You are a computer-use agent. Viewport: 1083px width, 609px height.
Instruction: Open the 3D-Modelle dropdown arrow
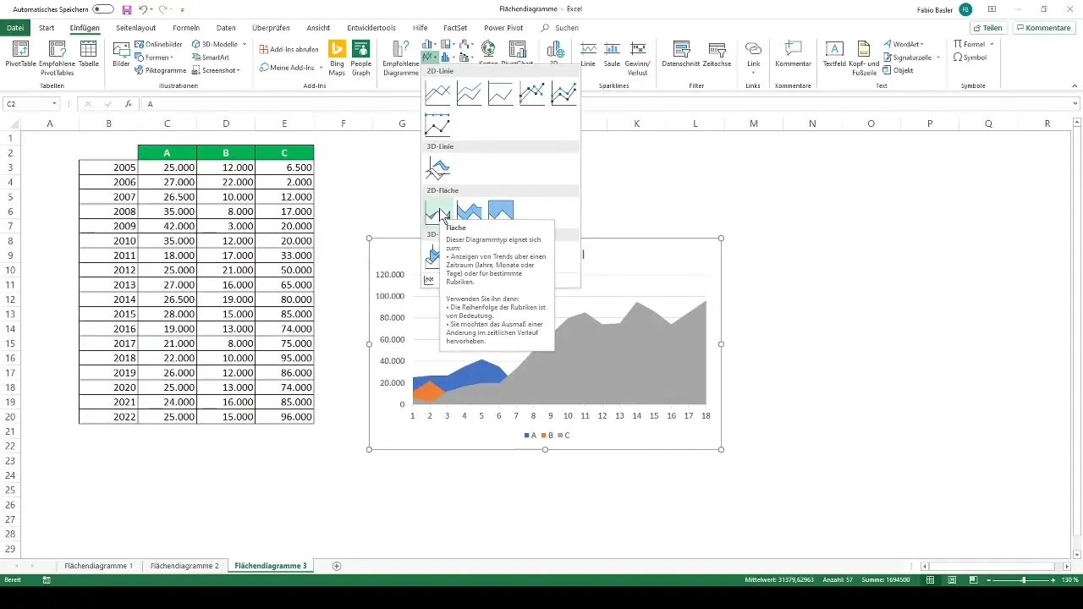(x=245, y=43)
